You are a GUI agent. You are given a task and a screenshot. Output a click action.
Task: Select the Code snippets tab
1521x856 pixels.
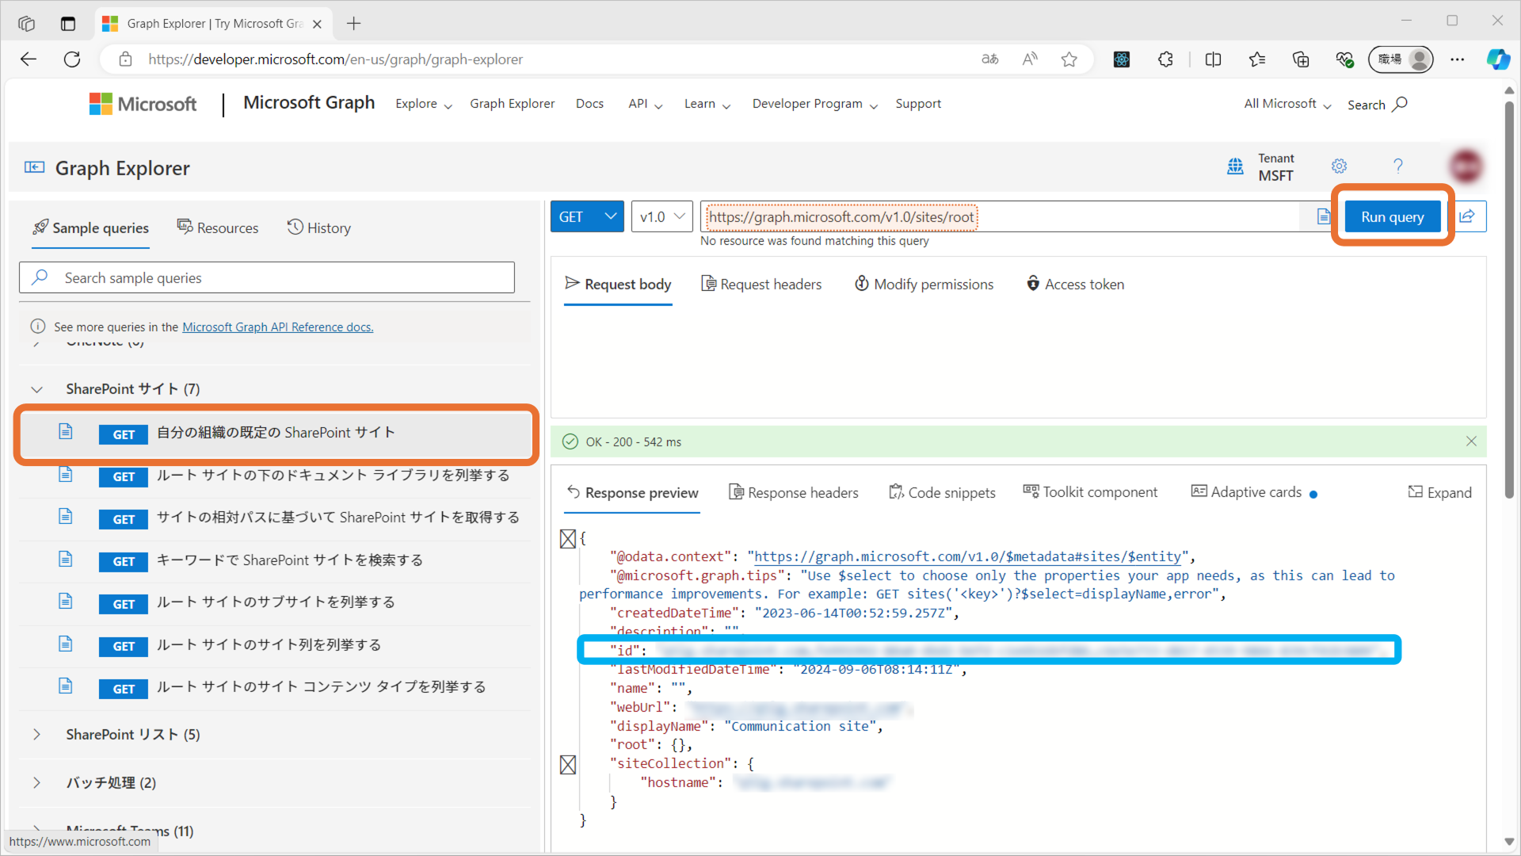942,492
